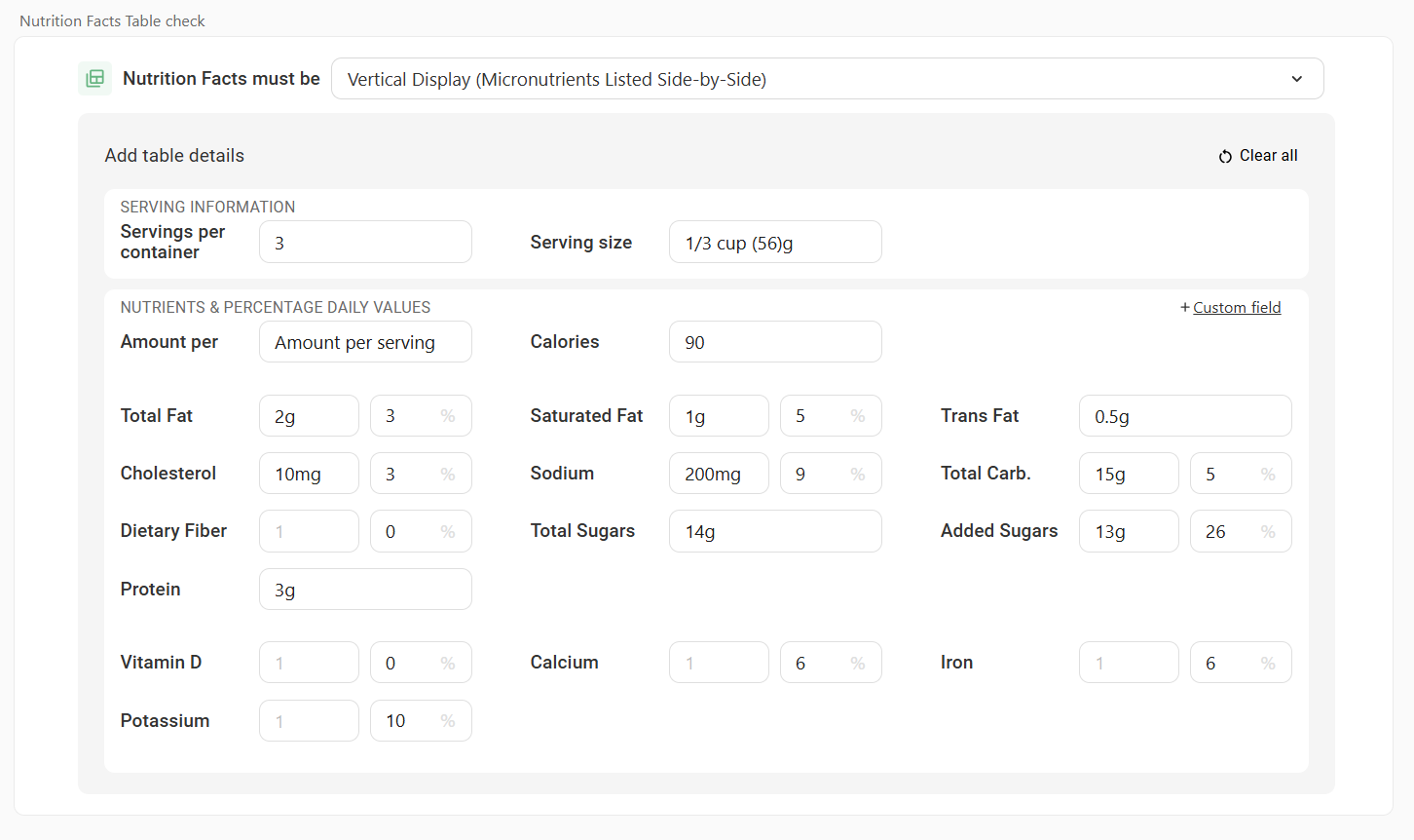The image size is (1414, 840).
Task: Click the Sodium amount field
Action: click(x=719, y=474)
